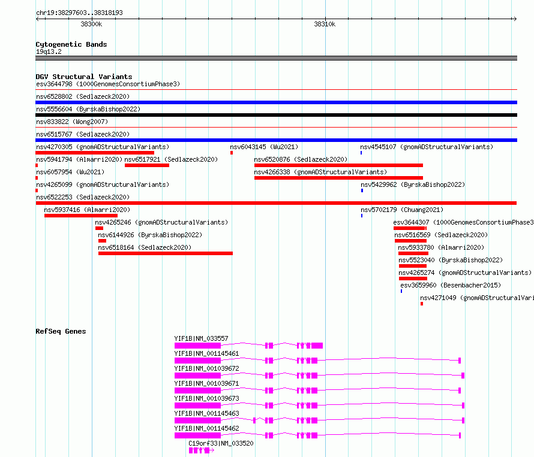Click the long red bar of nsv6522253
Screen dimensions: 534x457
tap(276, 203)
